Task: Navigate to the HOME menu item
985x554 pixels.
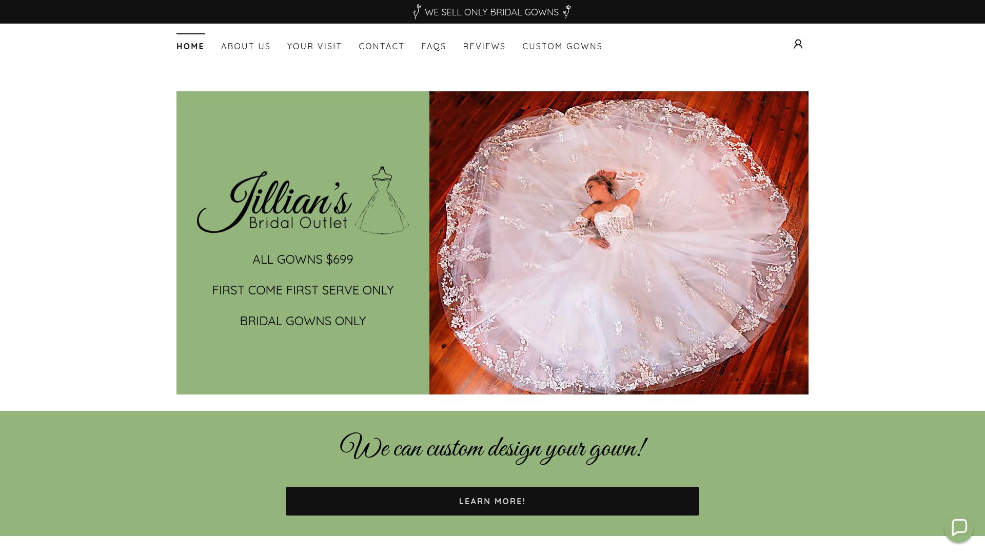Action: coord(190,46)
